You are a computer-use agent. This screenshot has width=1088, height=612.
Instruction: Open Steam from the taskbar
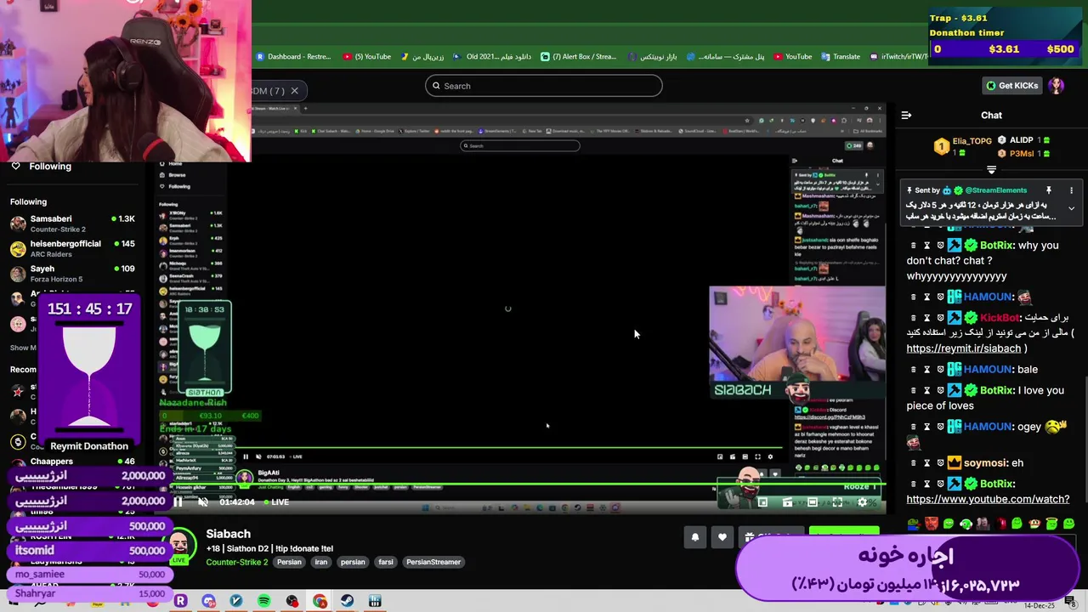point(347,601)
